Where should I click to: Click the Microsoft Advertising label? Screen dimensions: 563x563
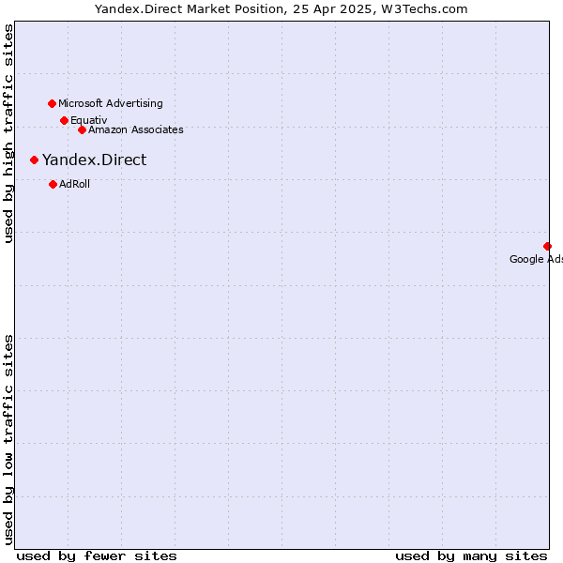click(x=111, y=103)
